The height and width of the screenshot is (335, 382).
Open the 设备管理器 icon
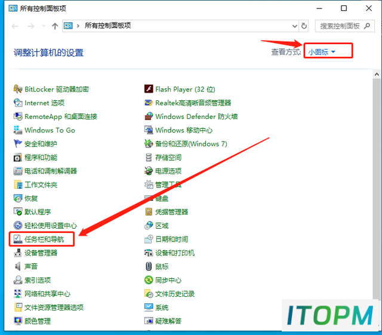[18, 253]
